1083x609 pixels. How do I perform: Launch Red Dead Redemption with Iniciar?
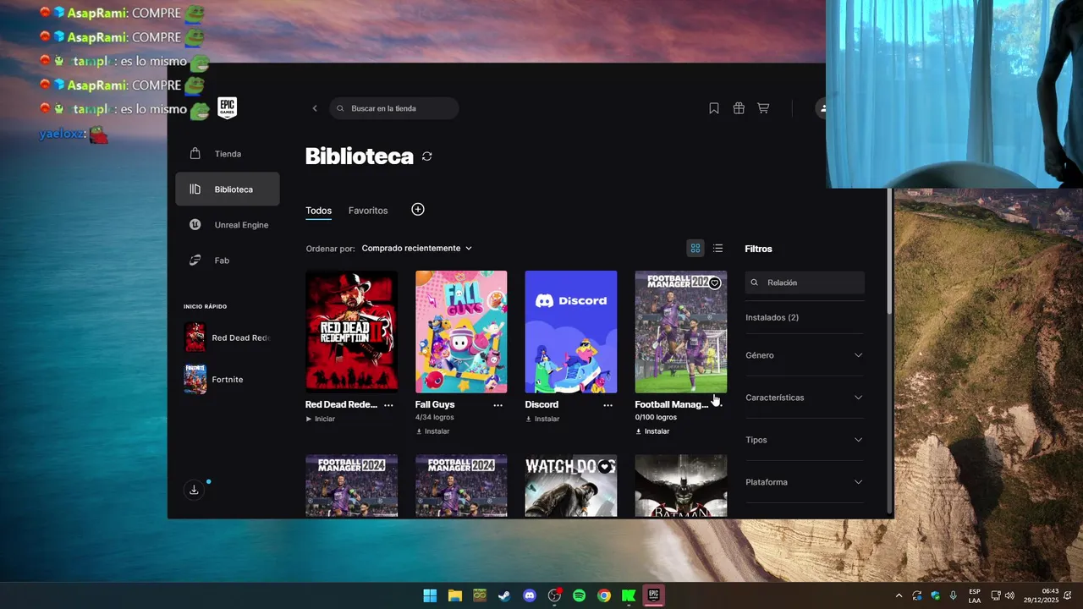click(x=321, y=419)
